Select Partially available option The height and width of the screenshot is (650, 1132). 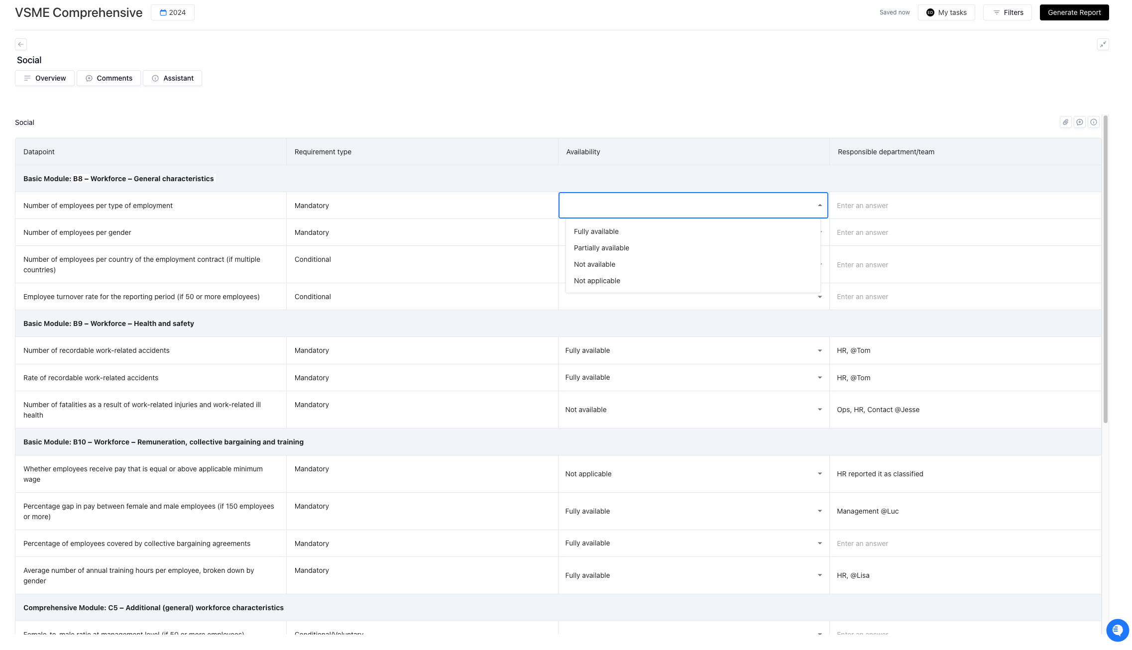tap(693, 248)
